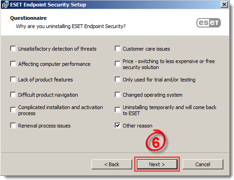This screenshot has height=180, width=234.
Task: Go to the next step with Next button
Action: point(157,164)
